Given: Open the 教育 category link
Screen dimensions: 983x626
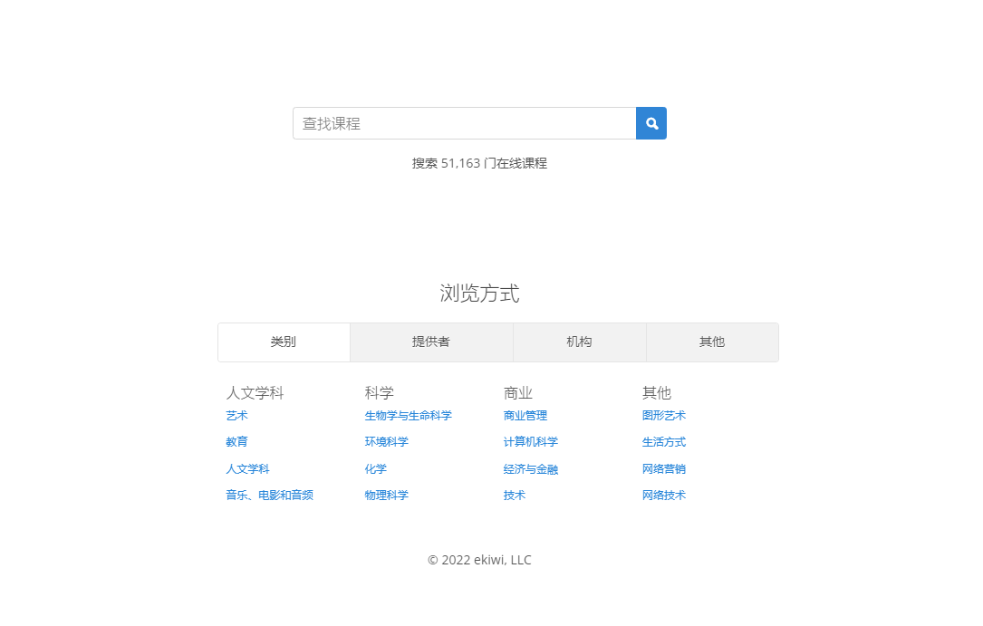Looking at the screenshot, I should (236, 442).
